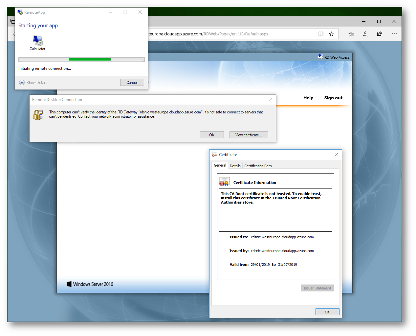Image resolution: width=416 pixels, height=336 pixels.
Task: Open the Edge Settings and more menu
Action: tap(394, 34)
